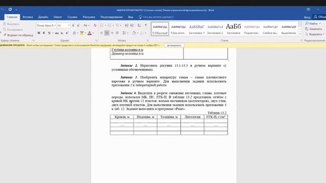Click Format Painter (Формат по образцу)
Viewport: 326px width, 183px height.
click(x=18, y=35)
